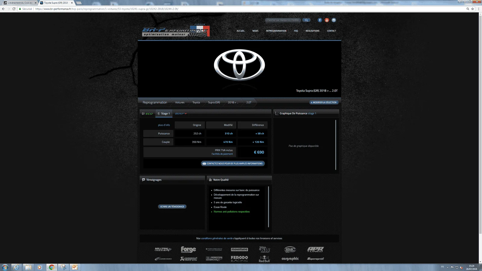This screenshot has height=271, width=482.
Task: Open the conditions générales de vente link
Action: [217, 238]
